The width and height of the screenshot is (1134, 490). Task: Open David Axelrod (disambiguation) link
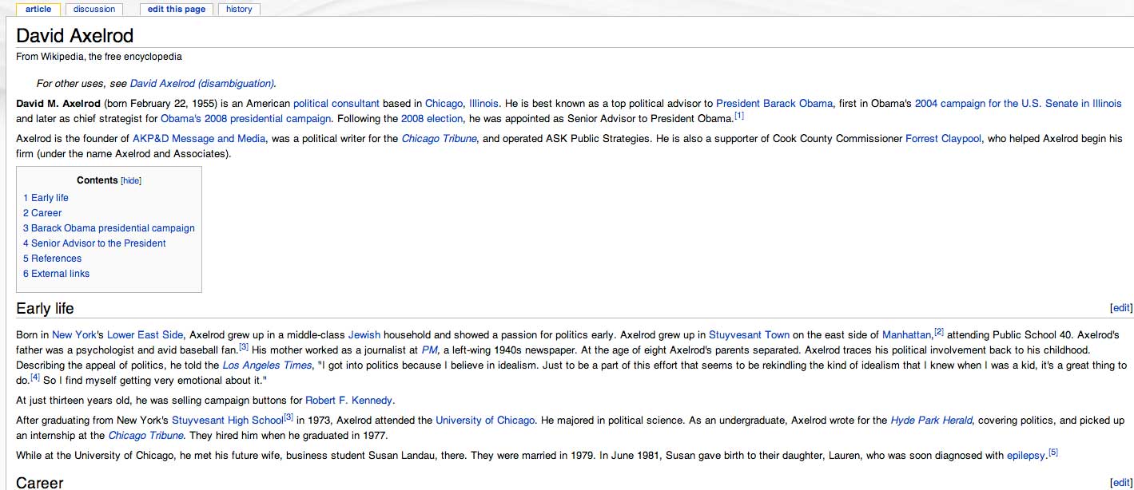click(202, 84)
